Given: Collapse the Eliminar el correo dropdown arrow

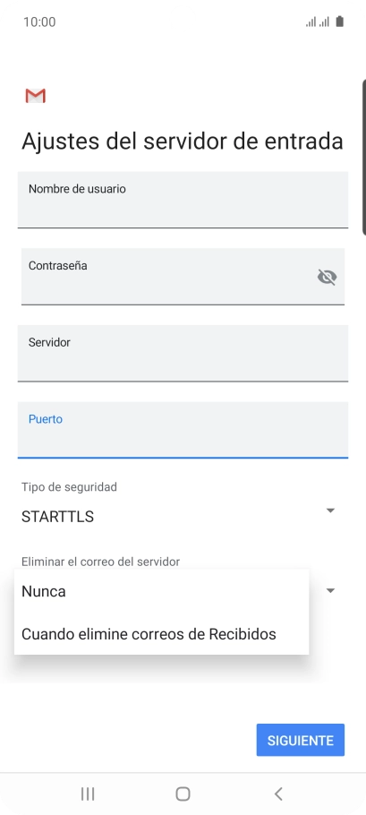Looking at the screenshot, I should [330, 590].
